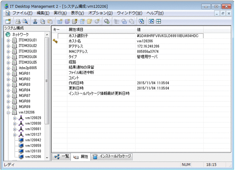
Task: Click the yellow note with star toolbar icon
Action: point(90,21)
